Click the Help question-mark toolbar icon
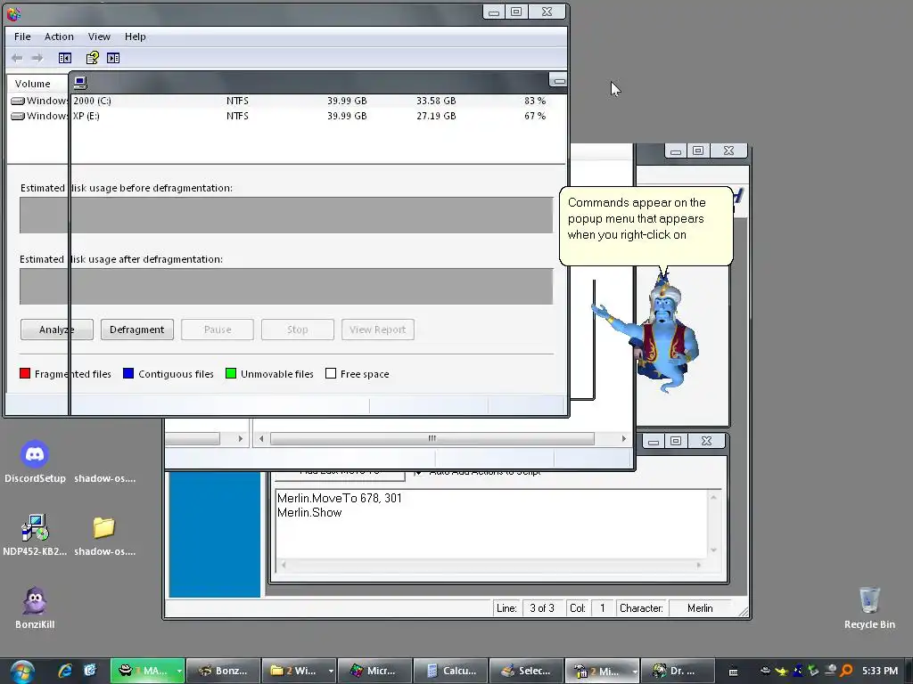The width and height of the screenshot is (913, 684). [x=93, y=58]
